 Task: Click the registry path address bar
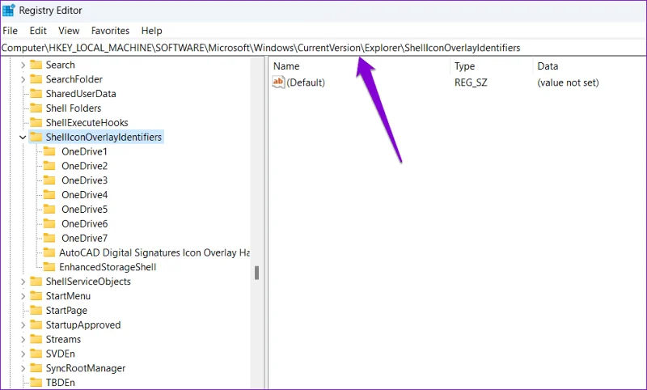323,48
